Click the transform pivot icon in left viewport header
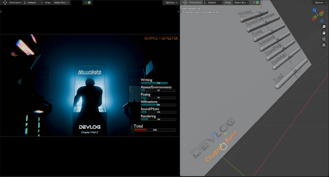 pyautogui.click(x=5, y=2)
